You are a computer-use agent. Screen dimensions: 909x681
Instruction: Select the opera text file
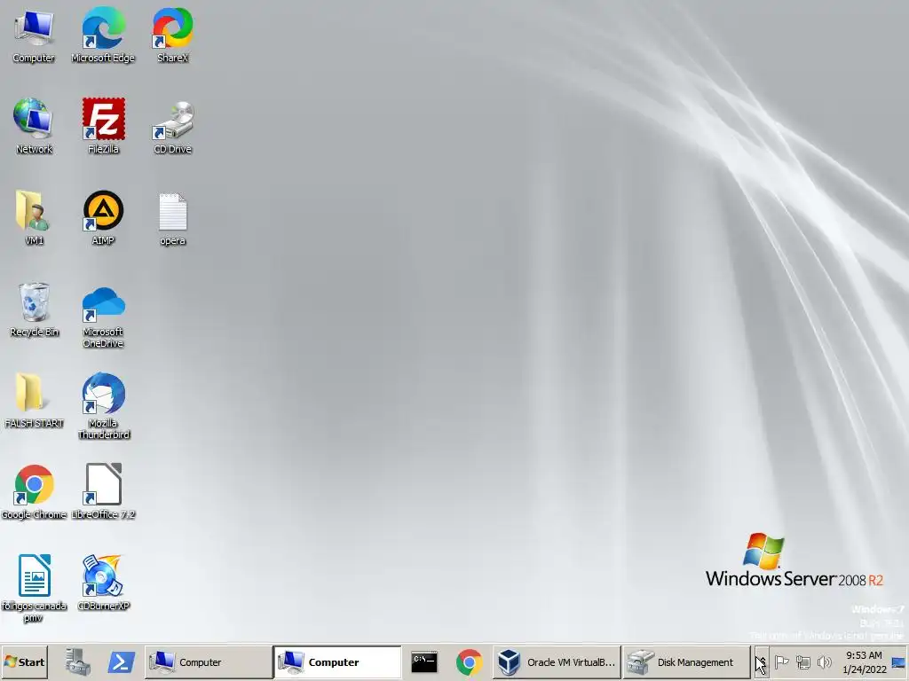click(173, 218)
